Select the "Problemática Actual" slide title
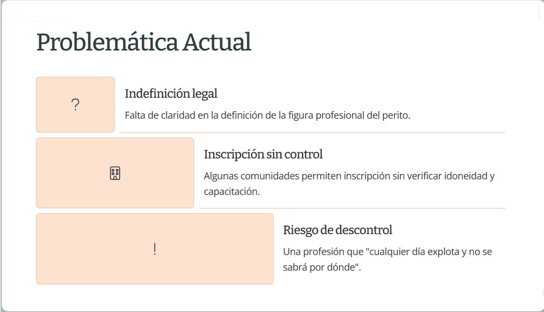 pos(143,42)
